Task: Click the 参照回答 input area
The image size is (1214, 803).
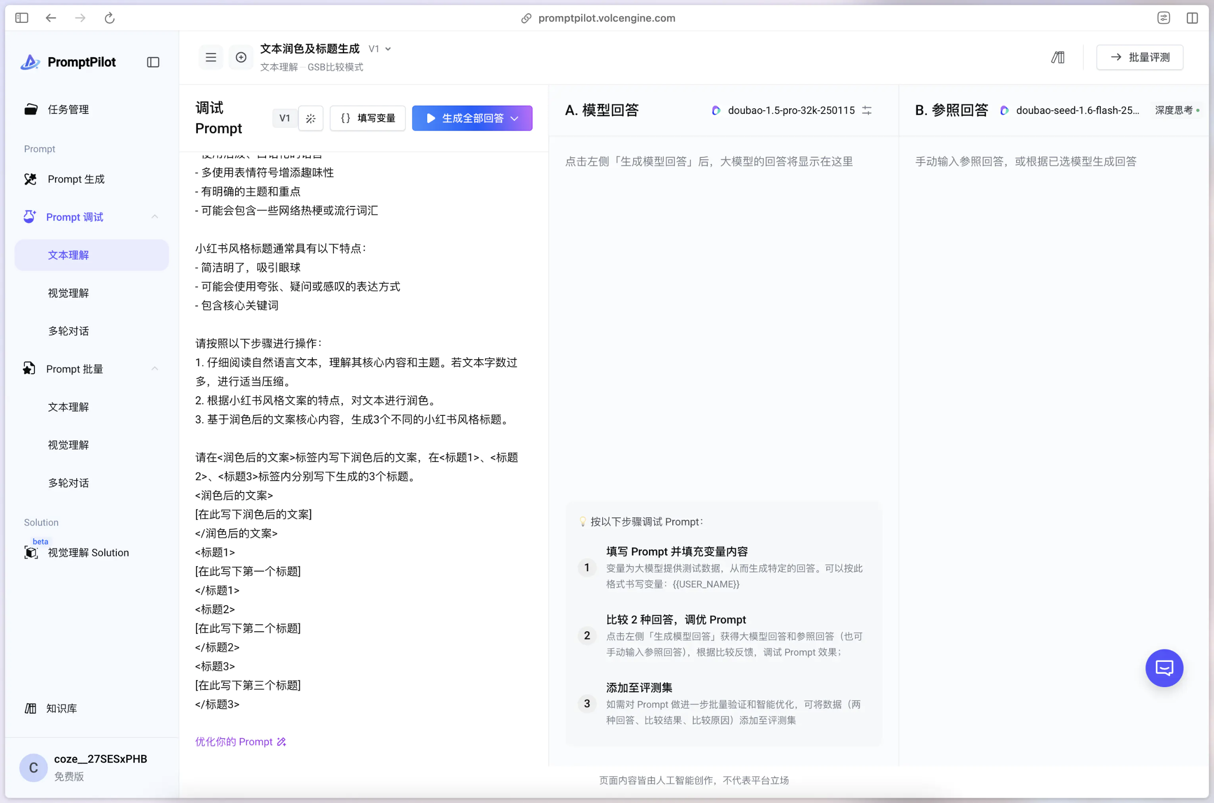Action: [1026, 162]
